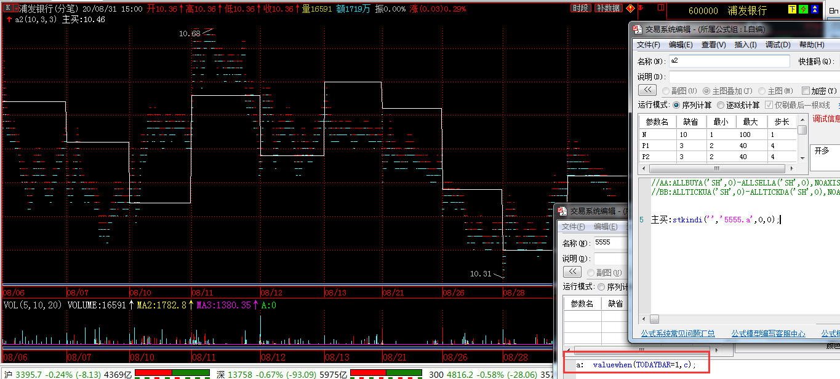Viewport: 840px width, 379px height.
Task: Click max value 100 in row N
Action: (x=751, y=135)
